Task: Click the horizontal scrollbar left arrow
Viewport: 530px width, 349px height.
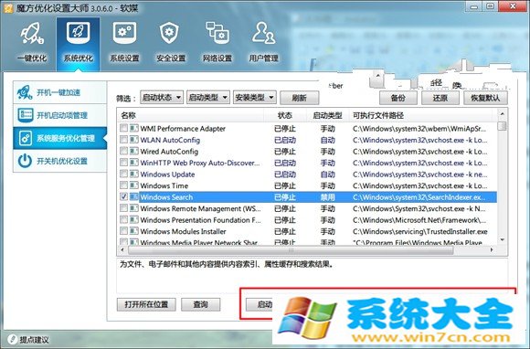Action: click(122, 250)
